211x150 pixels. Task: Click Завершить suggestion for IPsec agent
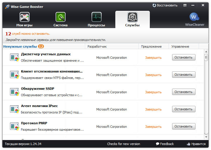click(x=153, y=109)
